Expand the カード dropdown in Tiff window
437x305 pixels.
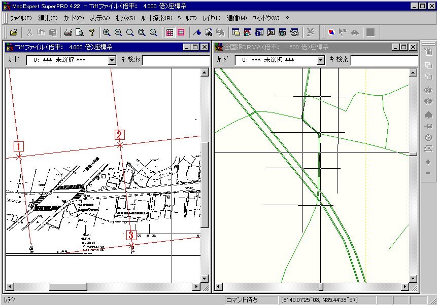(x=112, y=60)
